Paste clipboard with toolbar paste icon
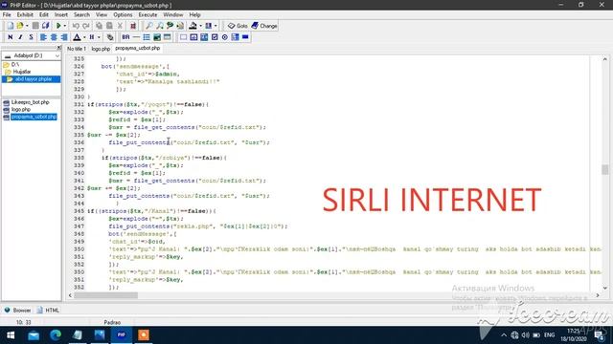The image size is (613, 344). (109, 26)
